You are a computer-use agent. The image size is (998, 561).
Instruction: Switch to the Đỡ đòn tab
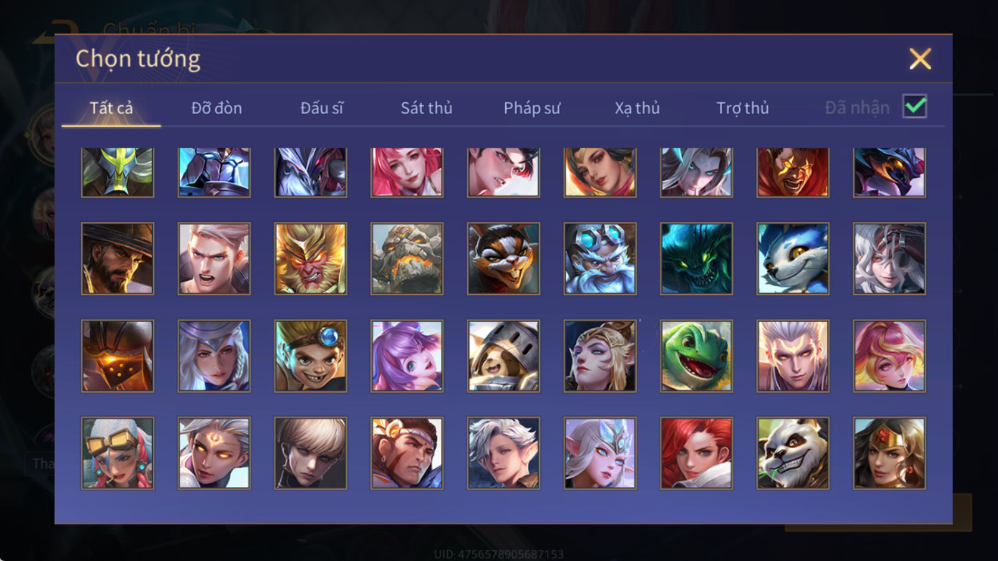click(216, 108)
